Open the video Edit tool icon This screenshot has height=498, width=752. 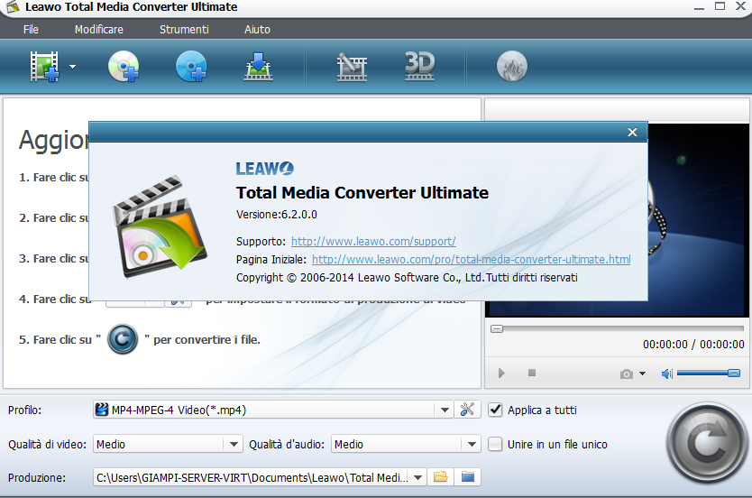pyautogui.click(x=352, y=66)
